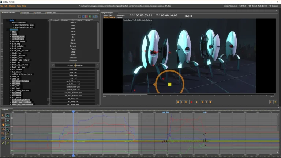Toggle the box left of the Aim_LR row
Image resolution: width=281 pixels, height=158 pixels.
(x=2, y=76)
